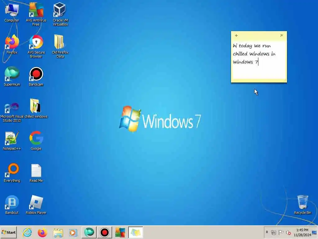Viewport: 318px width, 239px height.
Task: Launch Internet Explorer from the taskbar
Action: (x=27, y=232)
